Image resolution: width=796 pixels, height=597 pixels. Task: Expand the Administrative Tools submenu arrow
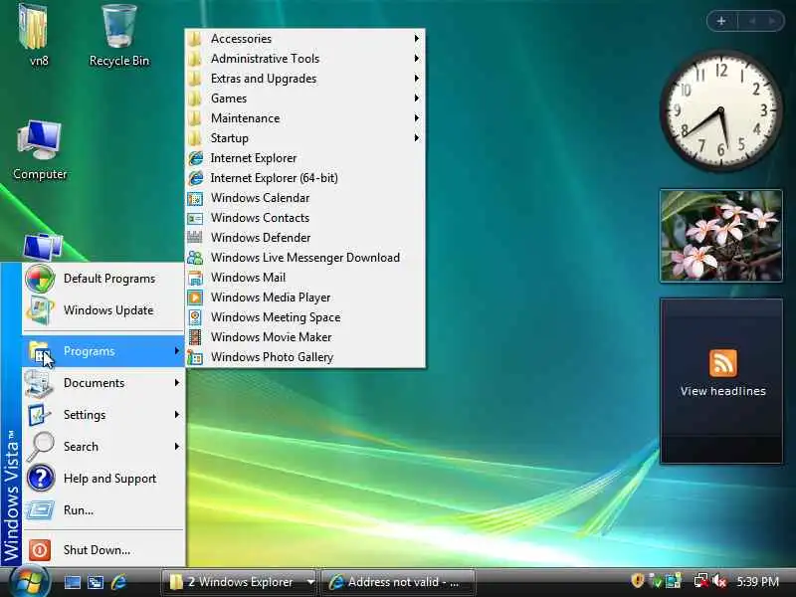pos(416,59)
